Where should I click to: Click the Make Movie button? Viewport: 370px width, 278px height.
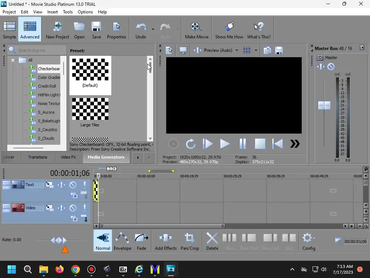coord(197,30)
